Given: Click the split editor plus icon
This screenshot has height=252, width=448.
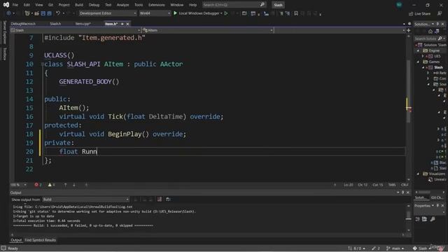Looking at the screenshot, I should [x=409, y=30].
